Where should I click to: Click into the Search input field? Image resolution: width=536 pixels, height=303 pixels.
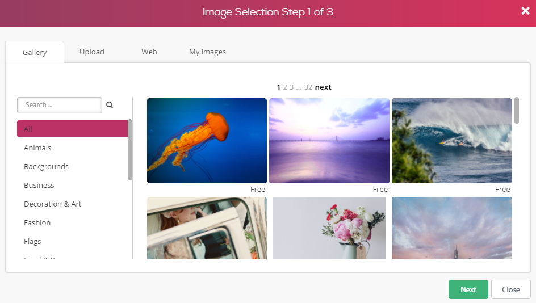pyautogui.click(x=60, y=105)
